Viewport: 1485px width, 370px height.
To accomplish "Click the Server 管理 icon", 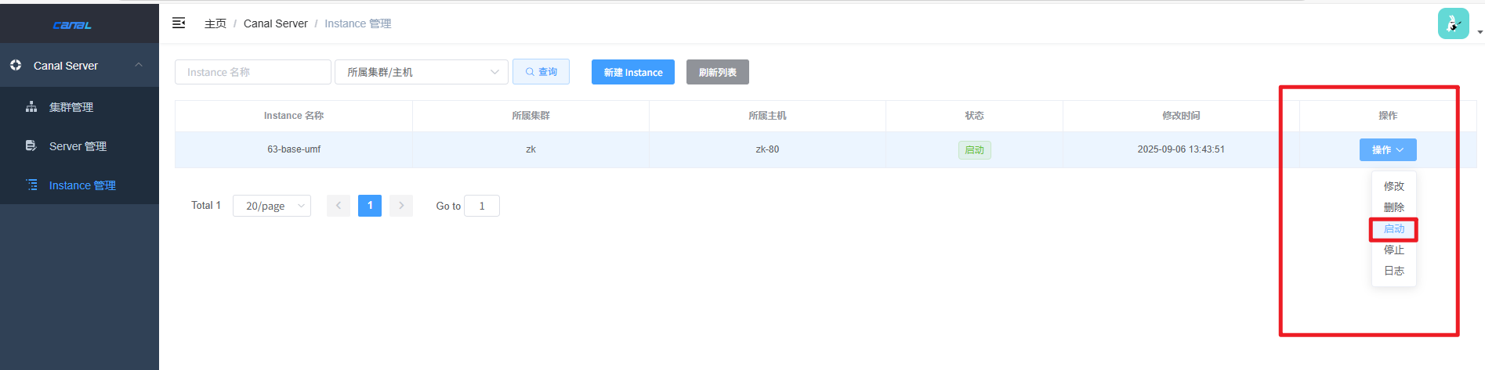I will (x=31, y=145).
